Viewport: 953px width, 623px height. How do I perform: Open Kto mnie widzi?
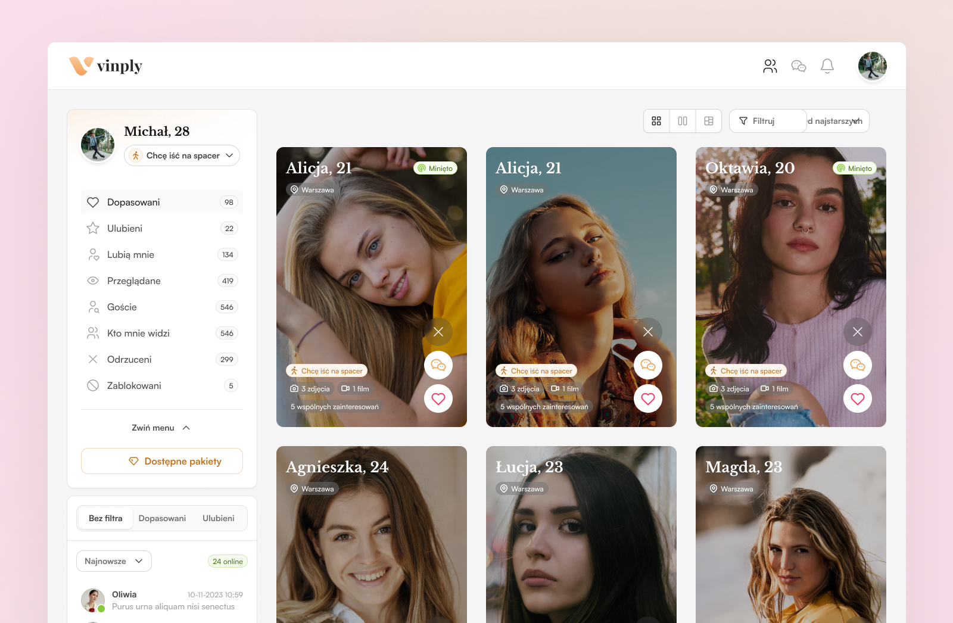162,334
